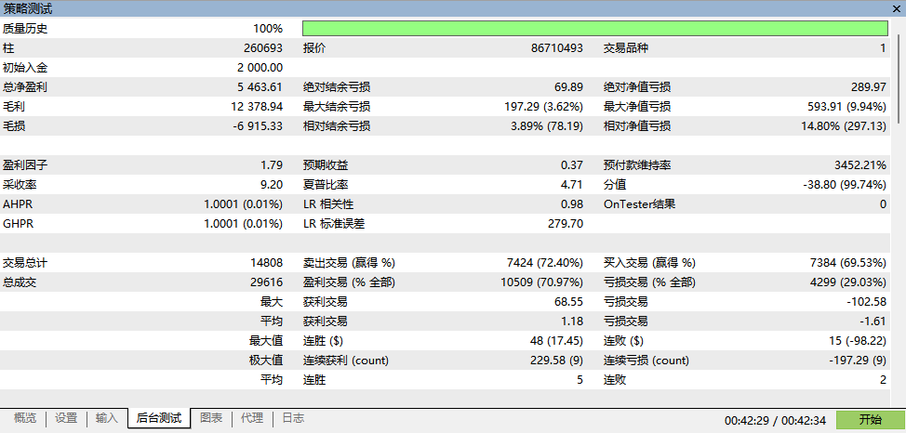Click the 后台测试 tab
This screenshot has width=906, height=433.
159,418
